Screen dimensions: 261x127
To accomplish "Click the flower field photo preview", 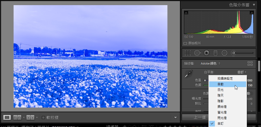I will click(x=91, y=56).
